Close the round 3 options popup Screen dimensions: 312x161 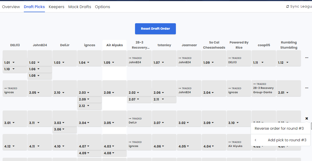point(307,119)
